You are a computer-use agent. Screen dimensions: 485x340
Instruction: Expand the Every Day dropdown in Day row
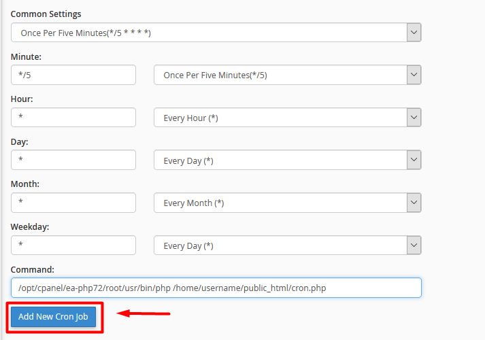coord(287,160)
